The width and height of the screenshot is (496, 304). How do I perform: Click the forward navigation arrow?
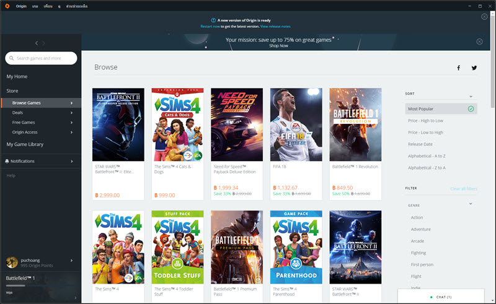[x=43, y=43]
